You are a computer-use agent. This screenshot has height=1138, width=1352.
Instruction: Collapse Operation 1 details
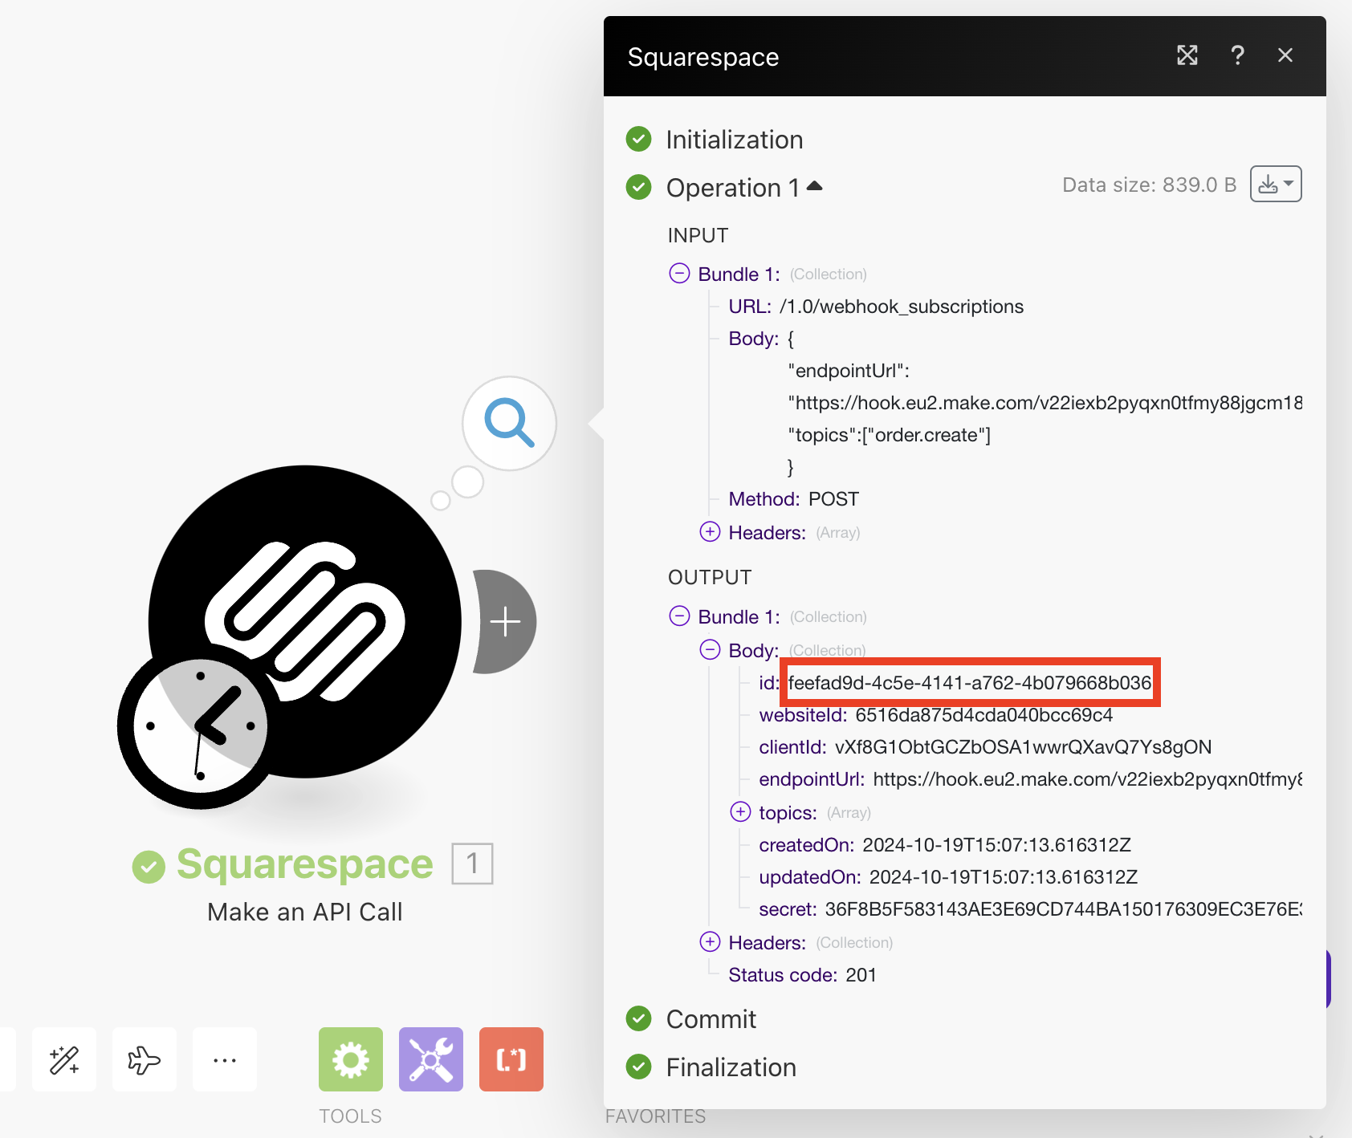815,185
